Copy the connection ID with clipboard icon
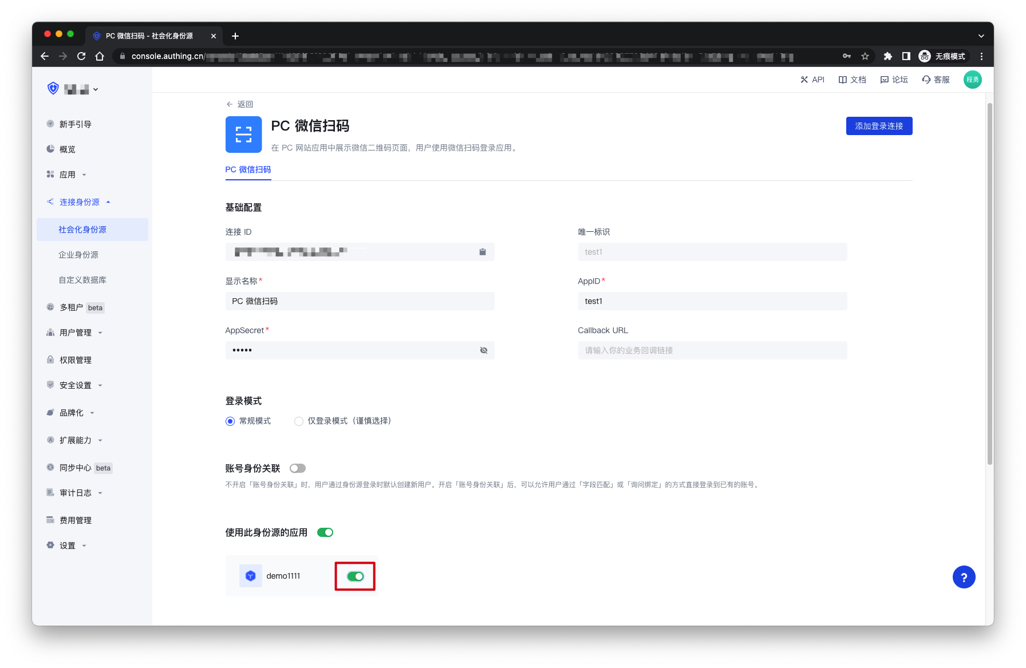 pos(482,252)
